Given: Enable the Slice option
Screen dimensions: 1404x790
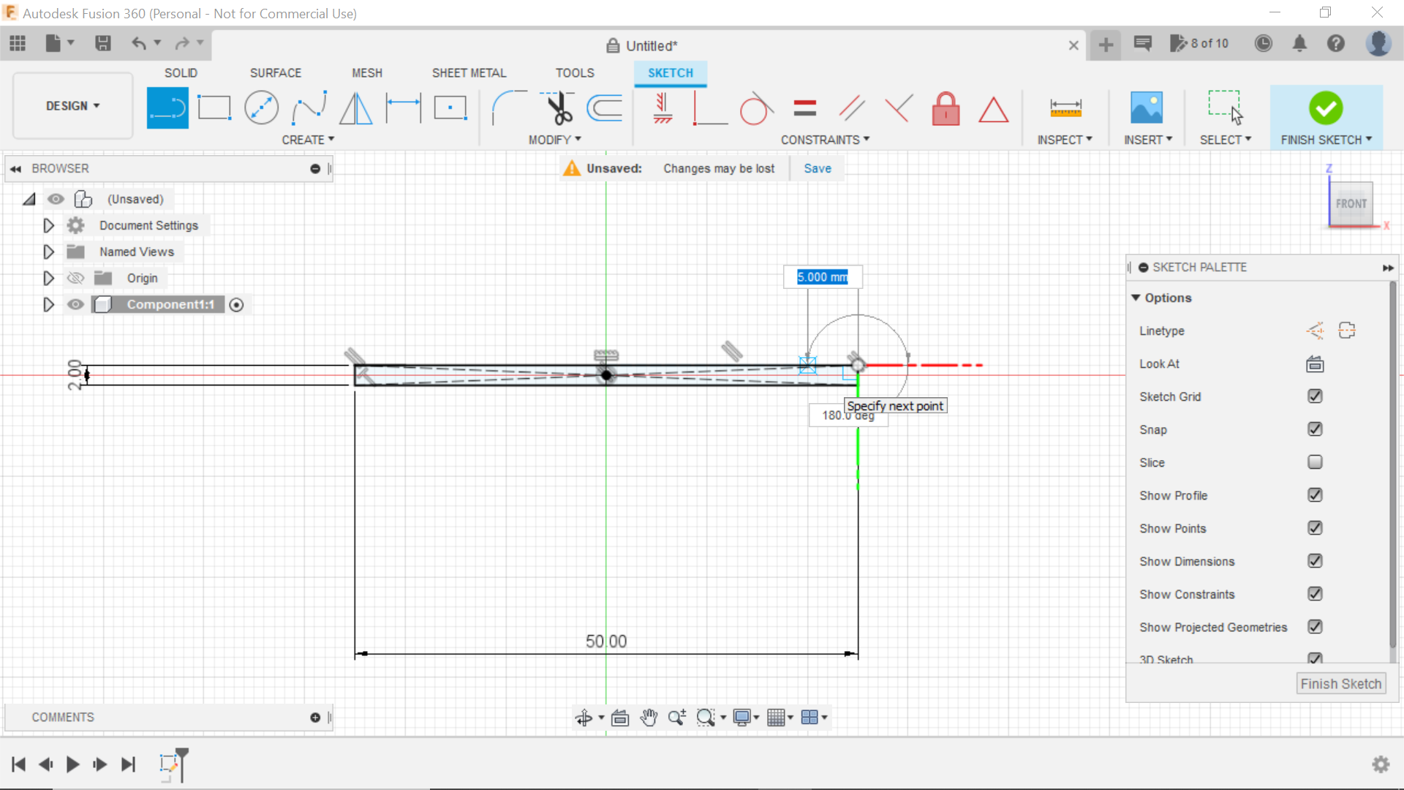Looking at the screenshot, I should click(1315, 462).
